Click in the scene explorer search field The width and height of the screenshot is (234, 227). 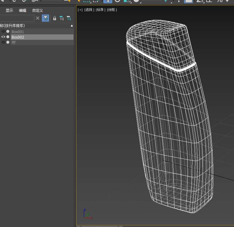pyautogui.click(x=17, y=18)
